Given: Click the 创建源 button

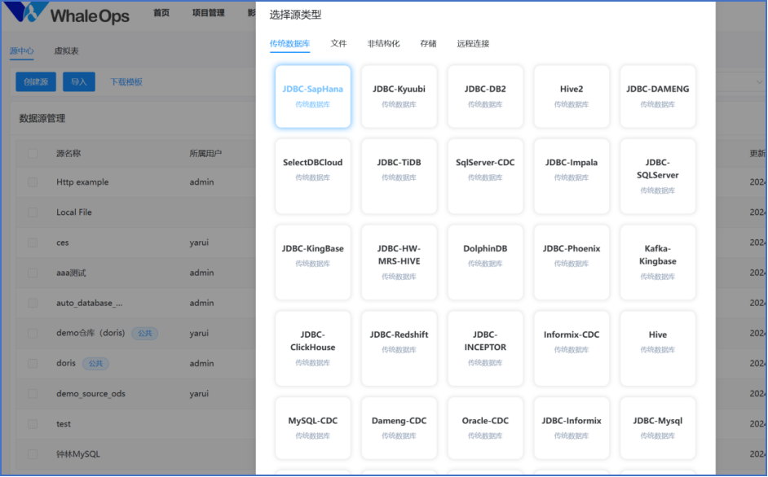Looking at the screenshot, I should pyautogui.click(x=36, y=81).
